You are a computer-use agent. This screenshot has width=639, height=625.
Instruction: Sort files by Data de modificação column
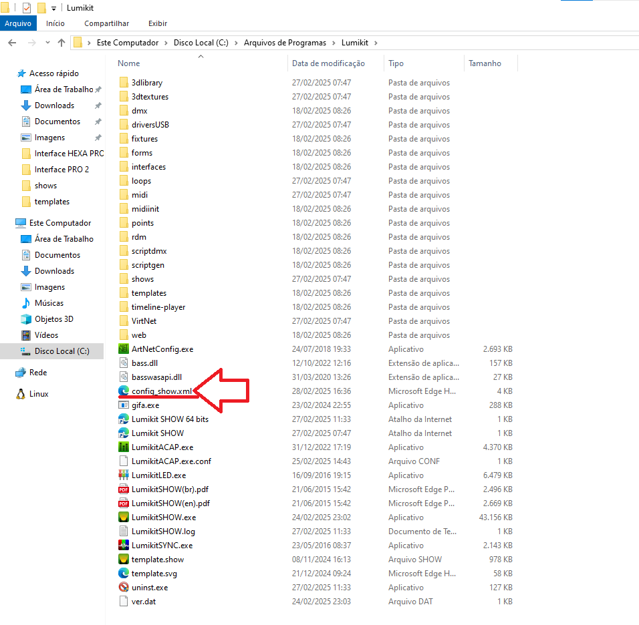pyautogui.click(x=328, y=63)
